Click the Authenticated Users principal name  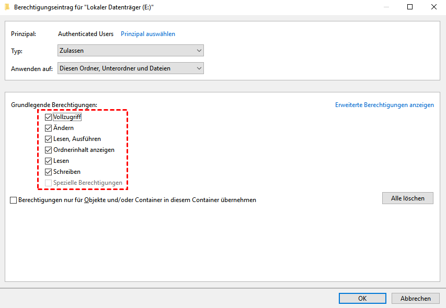pos(86,34)
